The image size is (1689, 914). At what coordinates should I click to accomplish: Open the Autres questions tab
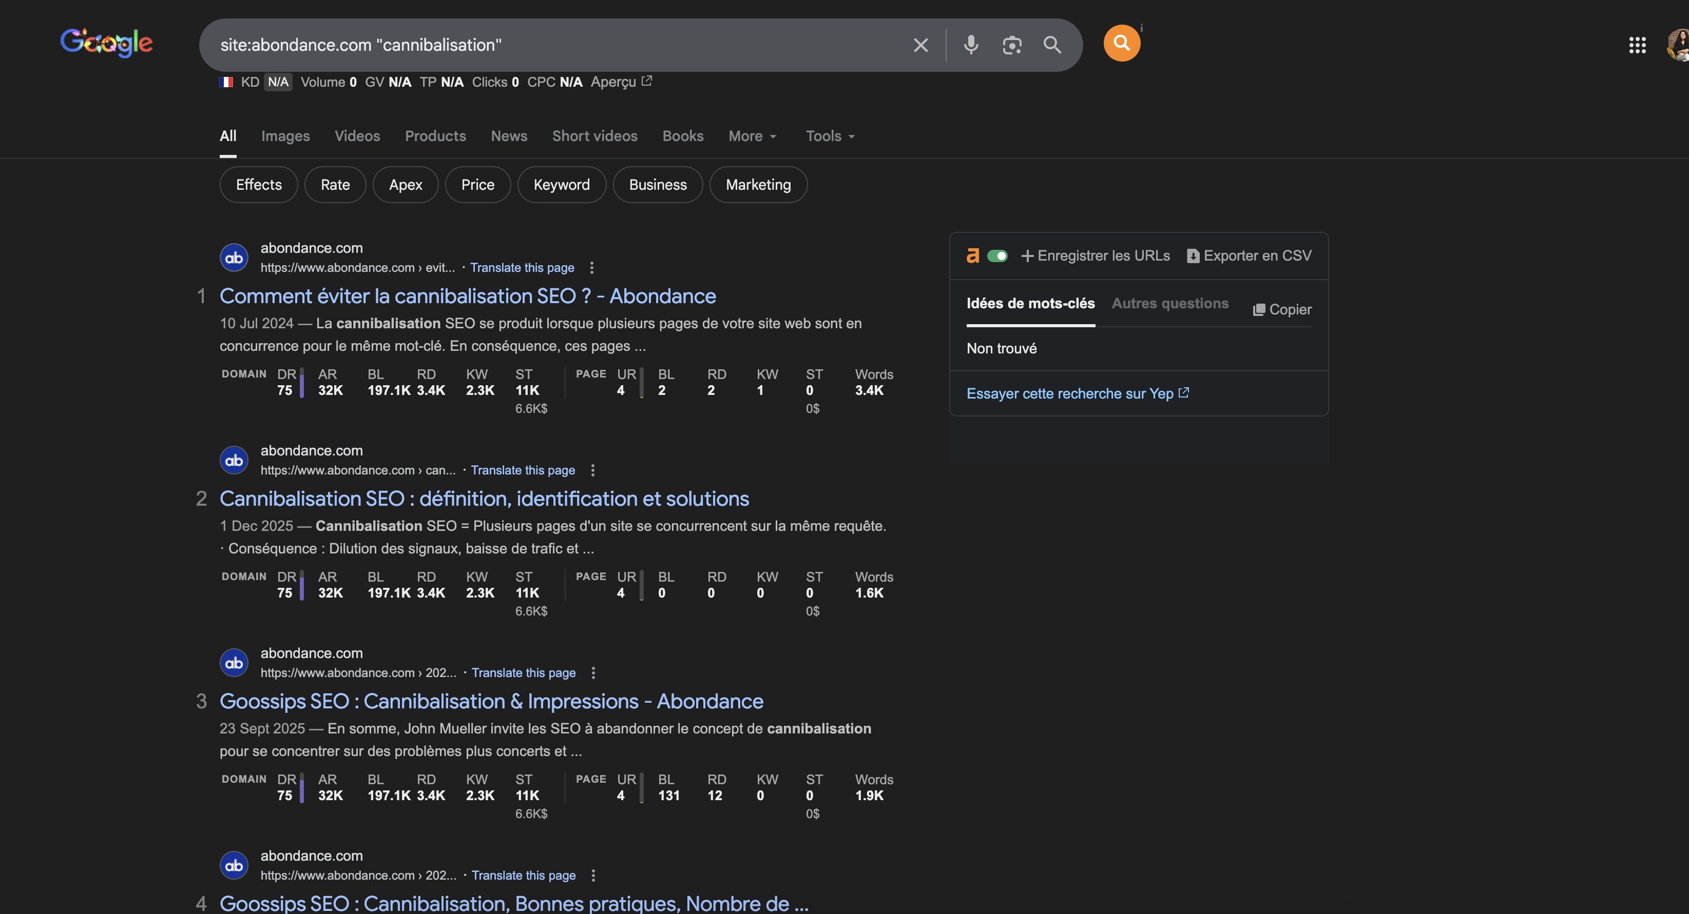(1169, 303)
